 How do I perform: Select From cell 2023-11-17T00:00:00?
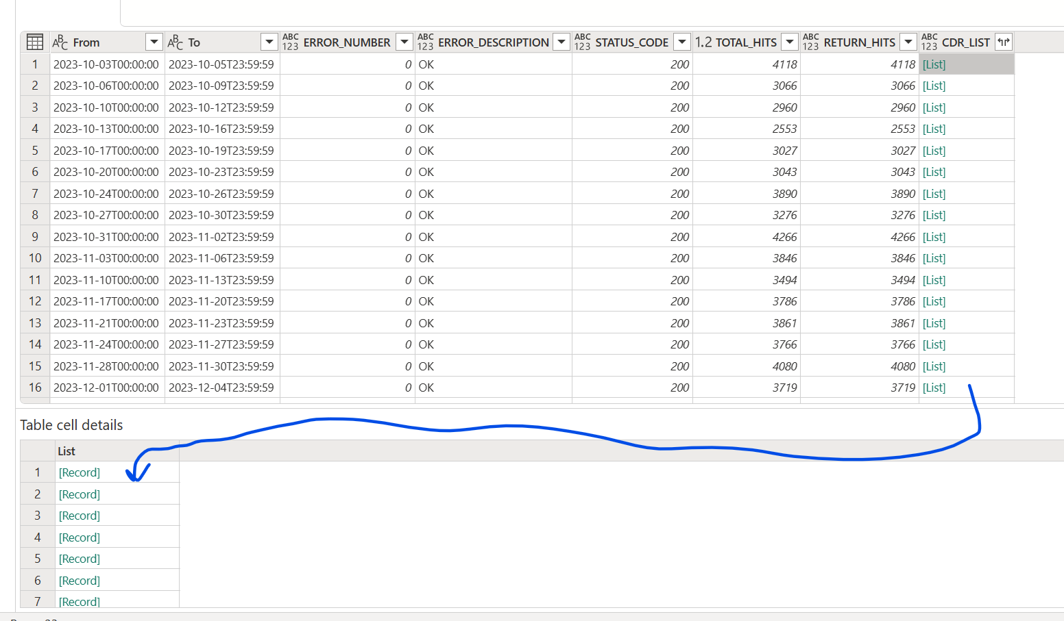click(106, 301)
